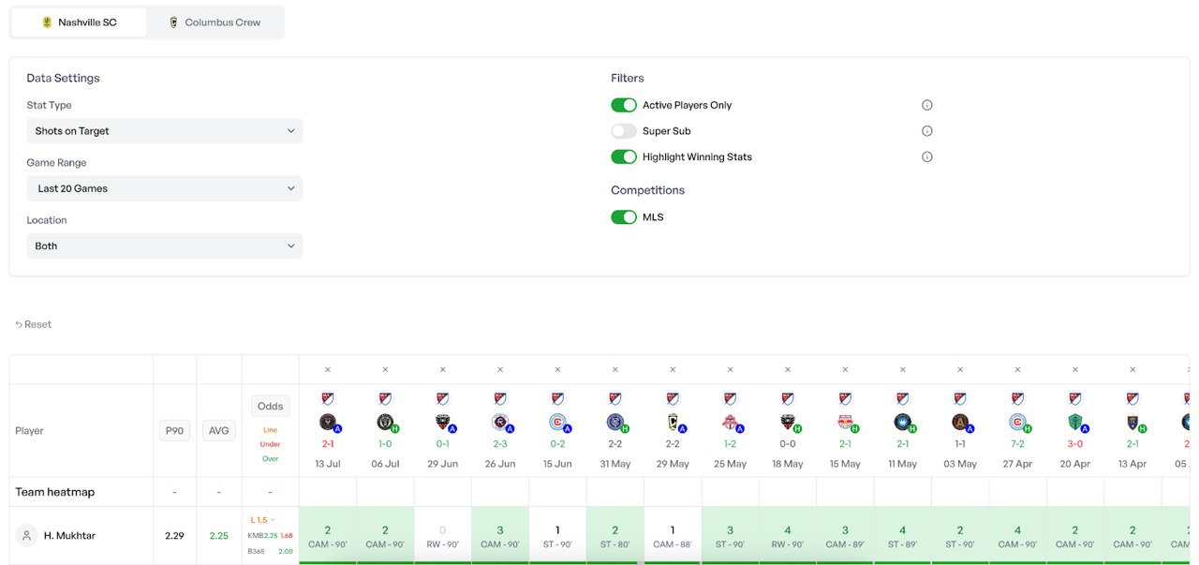Remove the 06 Jul game column
The image size is (1199, 565).
point(385,369)
